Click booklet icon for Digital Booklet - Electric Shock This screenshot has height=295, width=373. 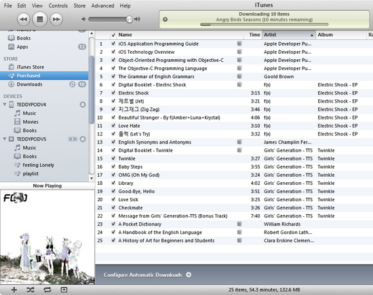coord(239,84)
